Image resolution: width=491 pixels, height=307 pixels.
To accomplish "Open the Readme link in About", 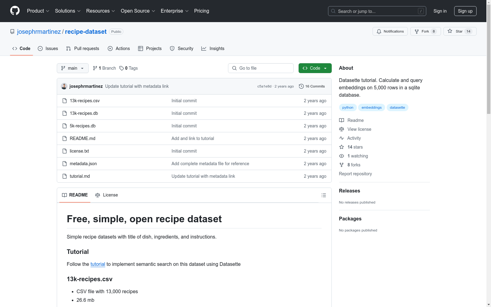I will click(351, 120).
